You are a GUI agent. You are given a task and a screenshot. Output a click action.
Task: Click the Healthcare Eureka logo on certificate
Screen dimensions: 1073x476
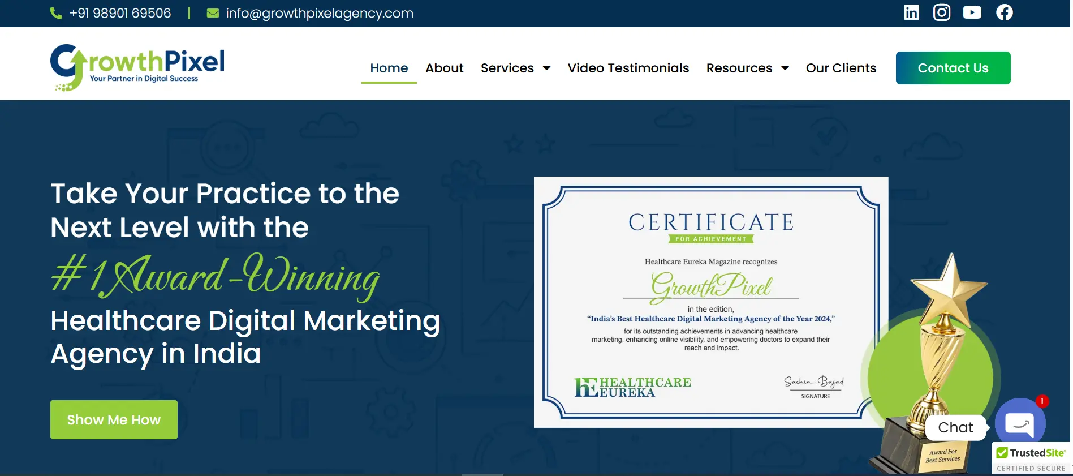pyautogui.click(x=632, y=387)
